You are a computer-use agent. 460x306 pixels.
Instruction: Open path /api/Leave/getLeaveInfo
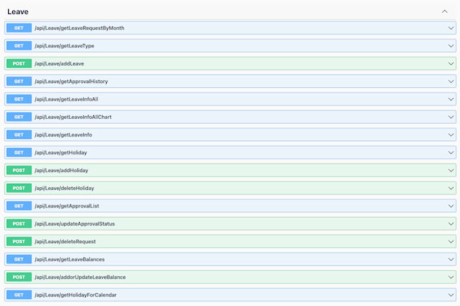[64, 134]
